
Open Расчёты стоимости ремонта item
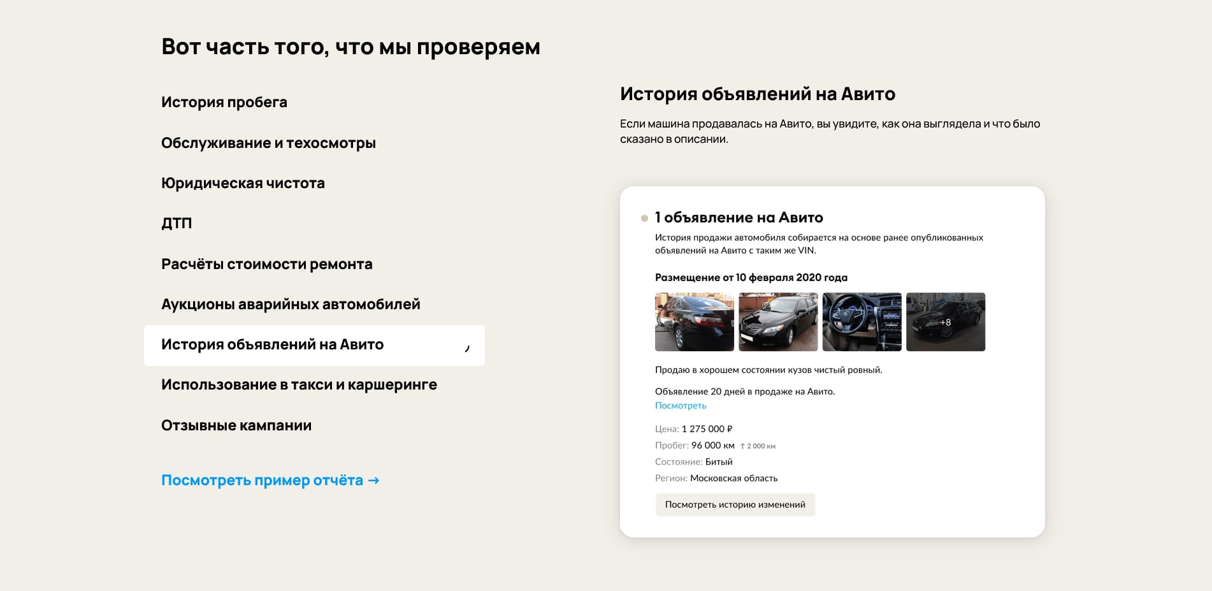[x=267, y=264]
